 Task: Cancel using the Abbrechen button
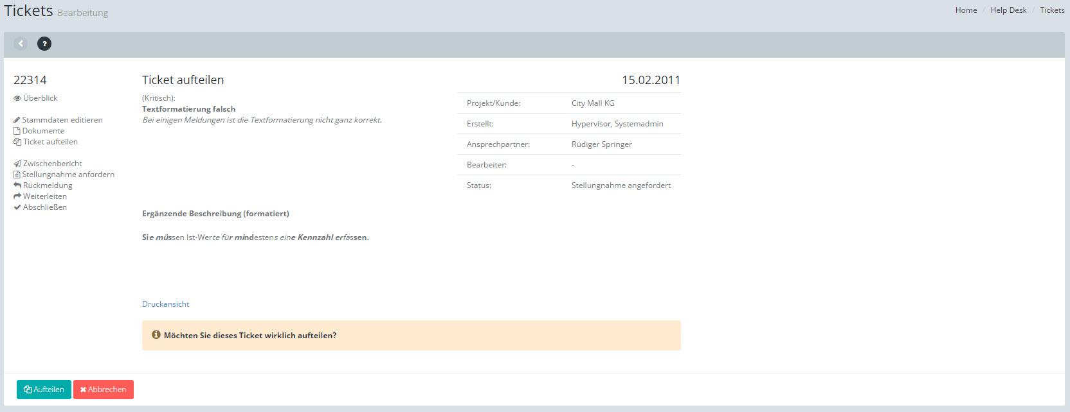click(104, 390)
